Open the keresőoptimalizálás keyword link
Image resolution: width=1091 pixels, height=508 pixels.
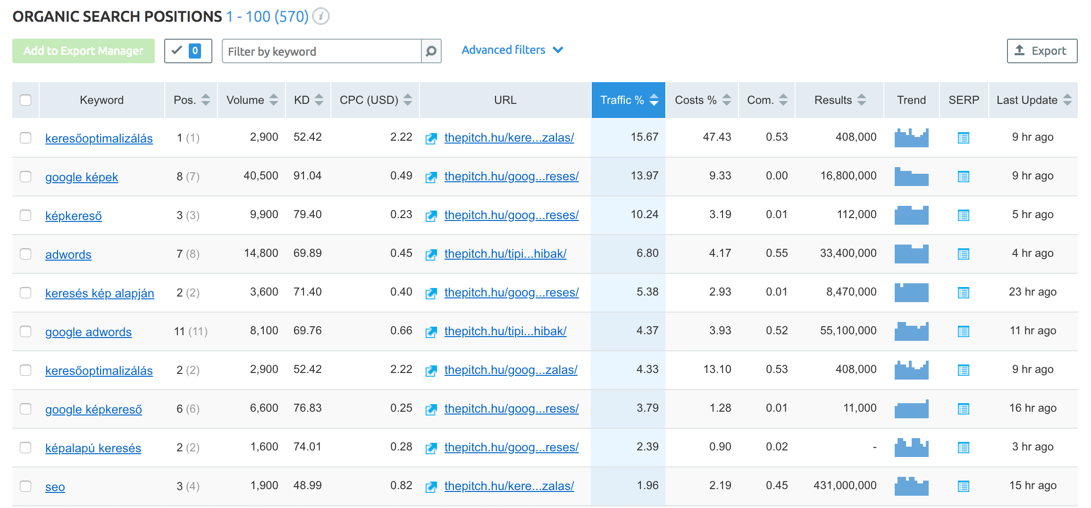(99, 138)
